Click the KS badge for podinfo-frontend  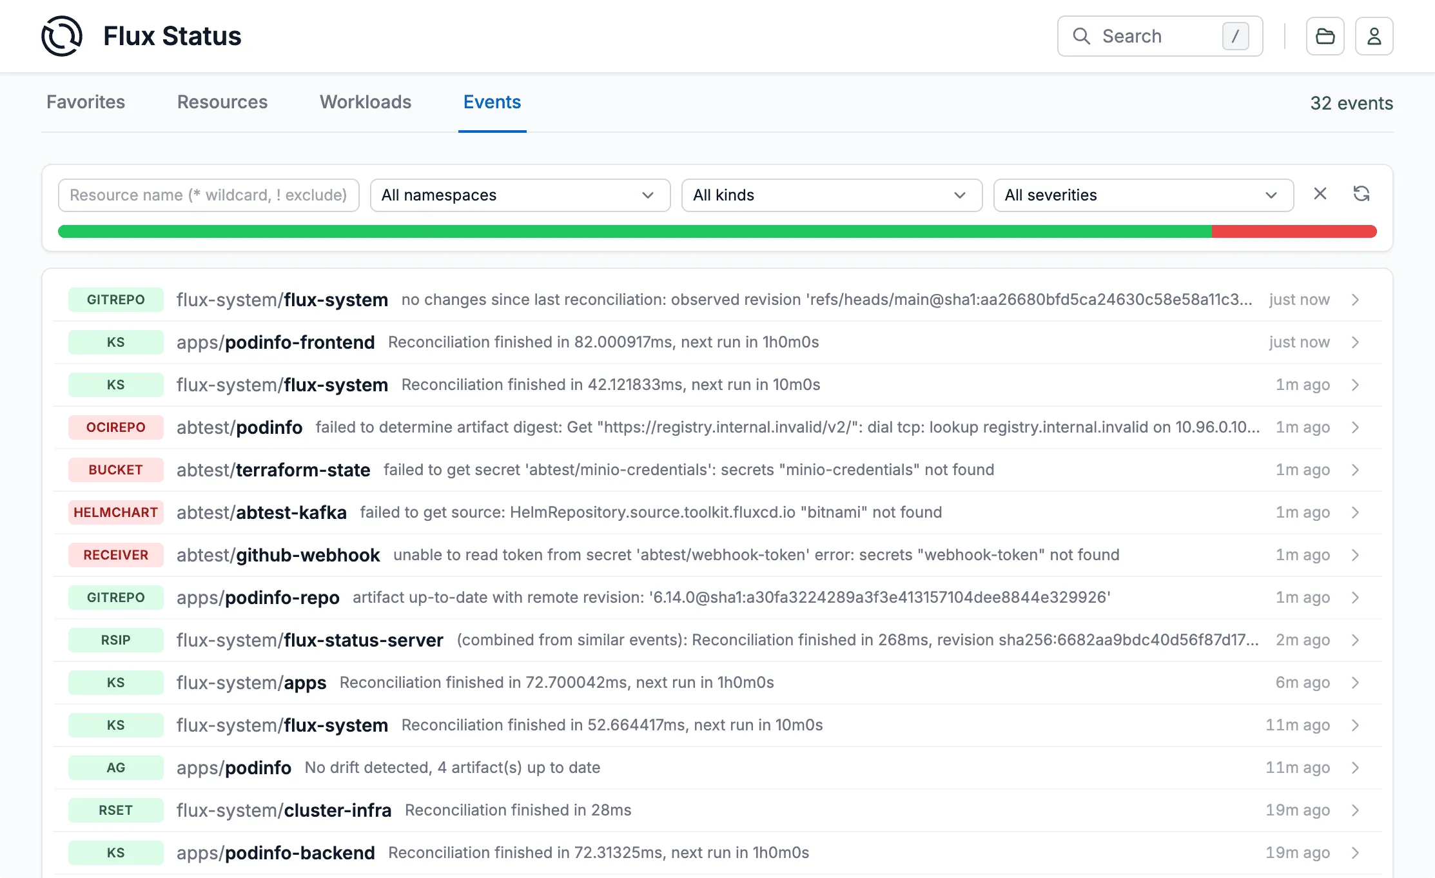[x=116, y=342]
